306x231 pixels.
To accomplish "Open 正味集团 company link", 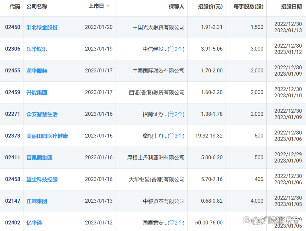I will click(37, 201).
